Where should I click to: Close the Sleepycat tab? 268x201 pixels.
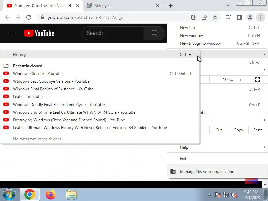pos(158,6)
